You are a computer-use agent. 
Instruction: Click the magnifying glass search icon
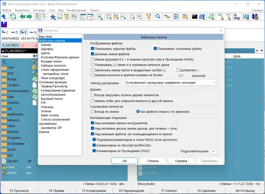click(x=158, y=17)
